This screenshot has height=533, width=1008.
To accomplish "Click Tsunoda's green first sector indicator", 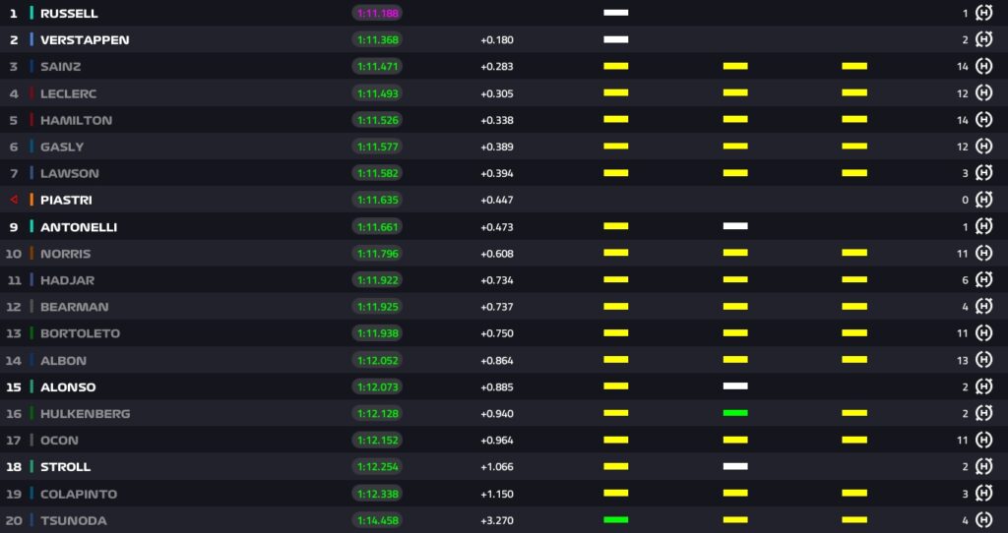I will point(616,519).
